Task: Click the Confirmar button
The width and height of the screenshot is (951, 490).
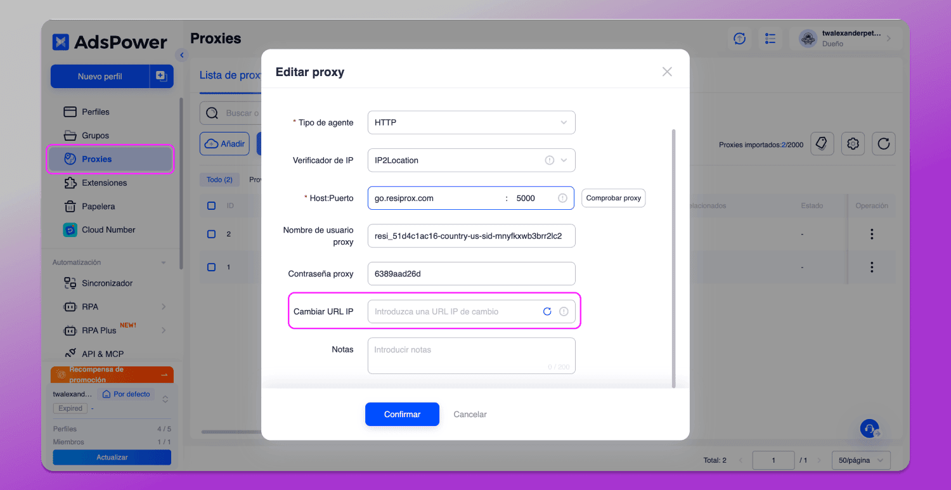Action: (402, 414)
